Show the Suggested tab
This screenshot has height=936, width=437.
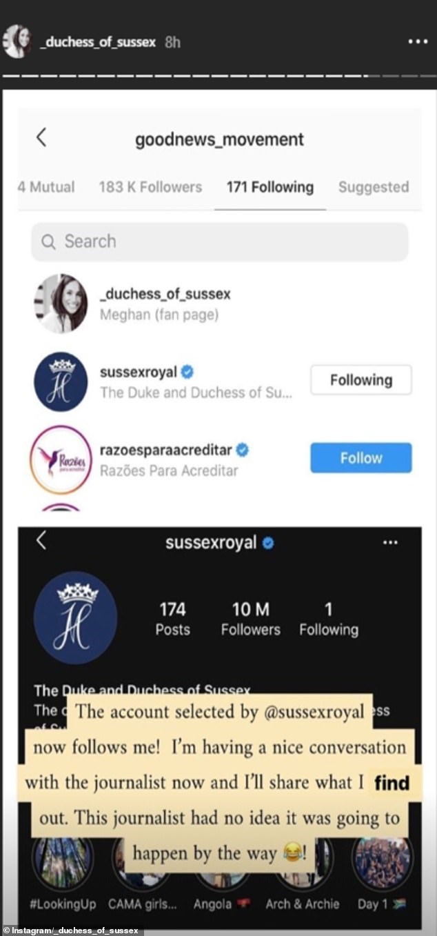373,187
